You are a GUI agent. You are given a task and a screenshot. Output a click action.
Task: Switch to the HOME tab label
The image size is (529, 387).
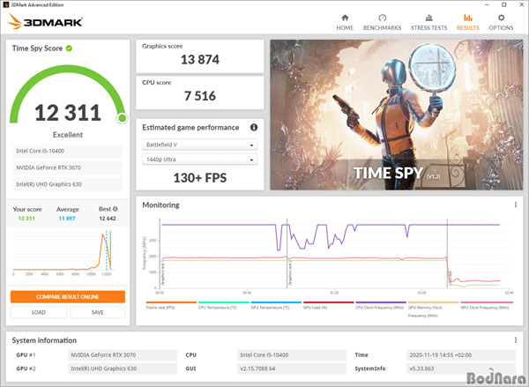[345, 27]
